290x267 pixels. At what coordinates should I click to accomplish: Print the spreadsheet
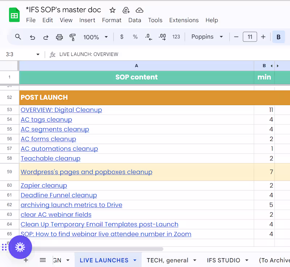pyautogui.click(x=59, y=37)
